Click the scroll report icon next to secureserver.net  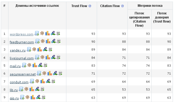tap(39, 73)
